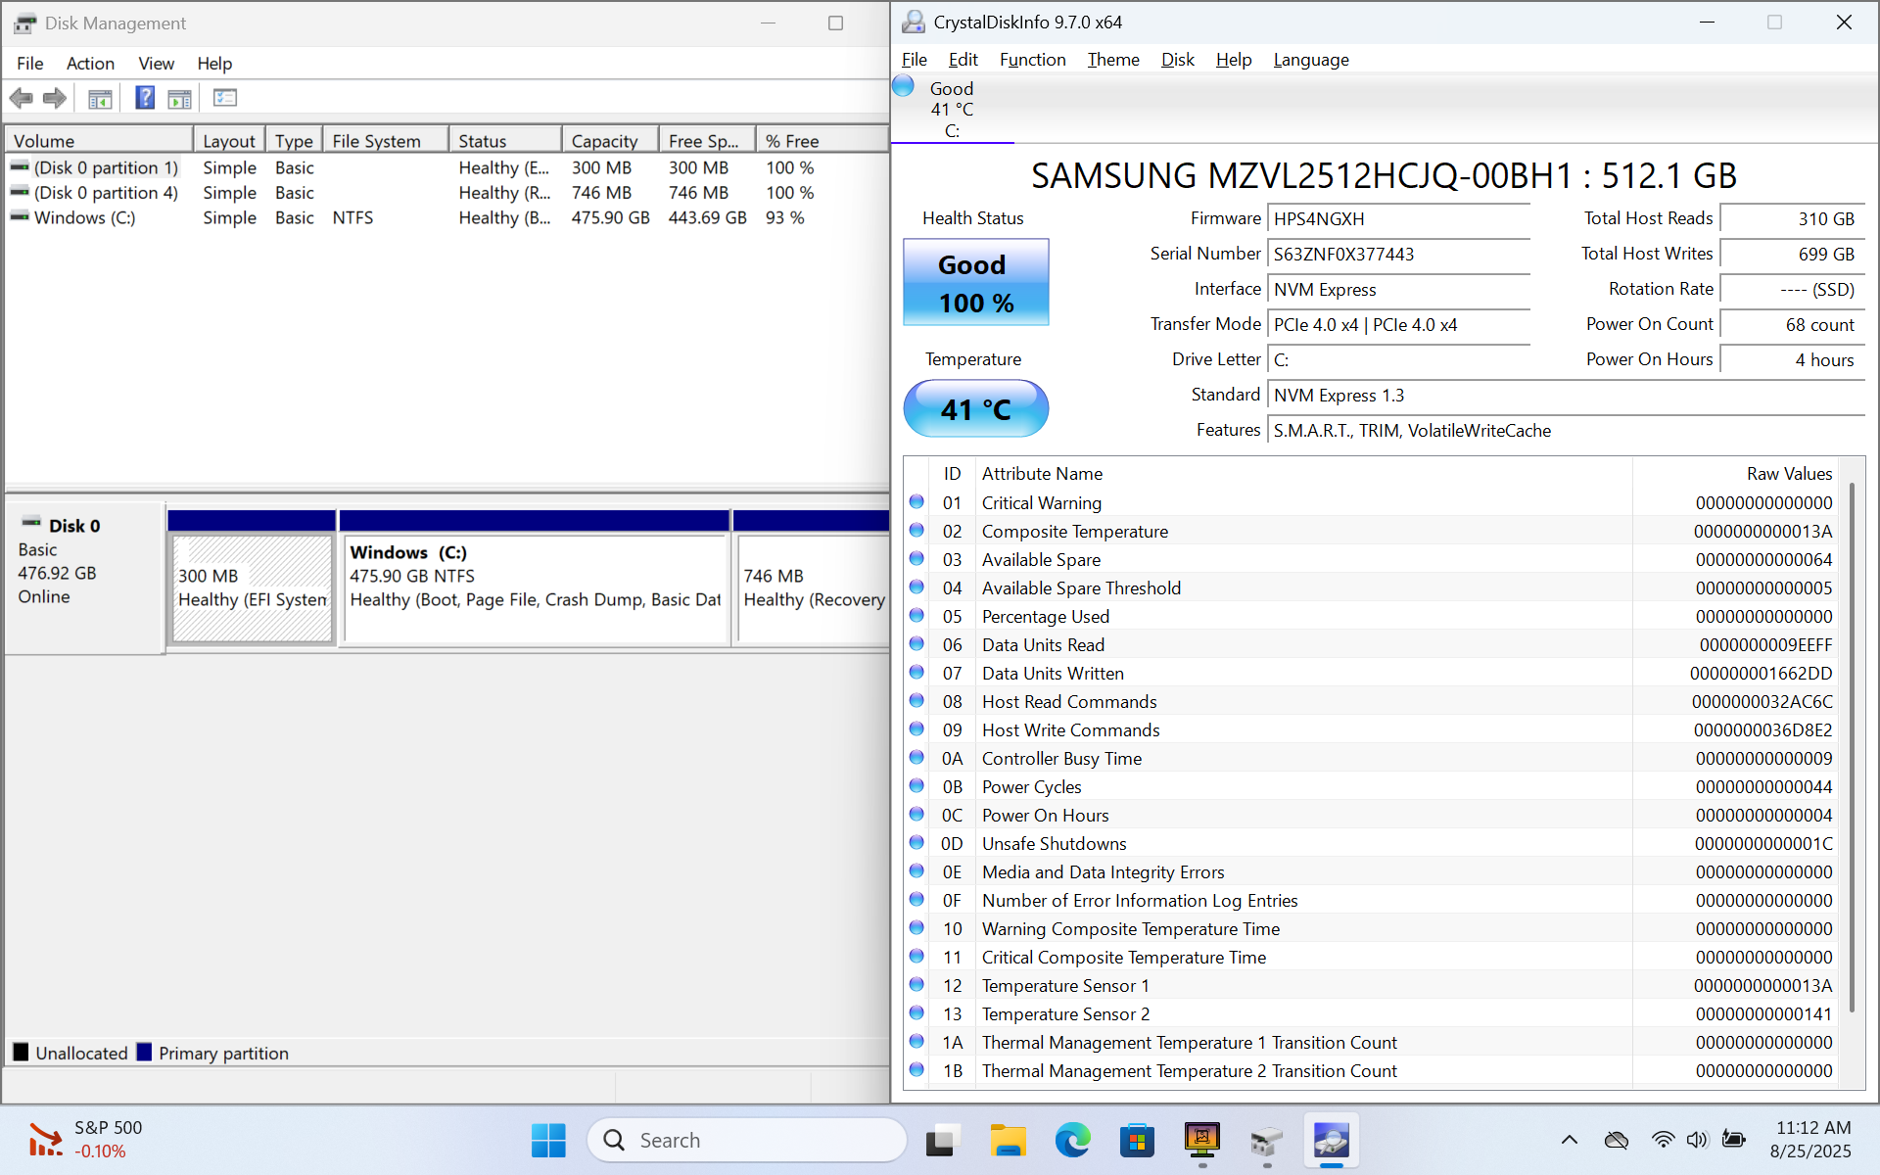Open the File menu in Disk Management
Viewport: 1880px width, 1175px height.
[x=29, y=64]
